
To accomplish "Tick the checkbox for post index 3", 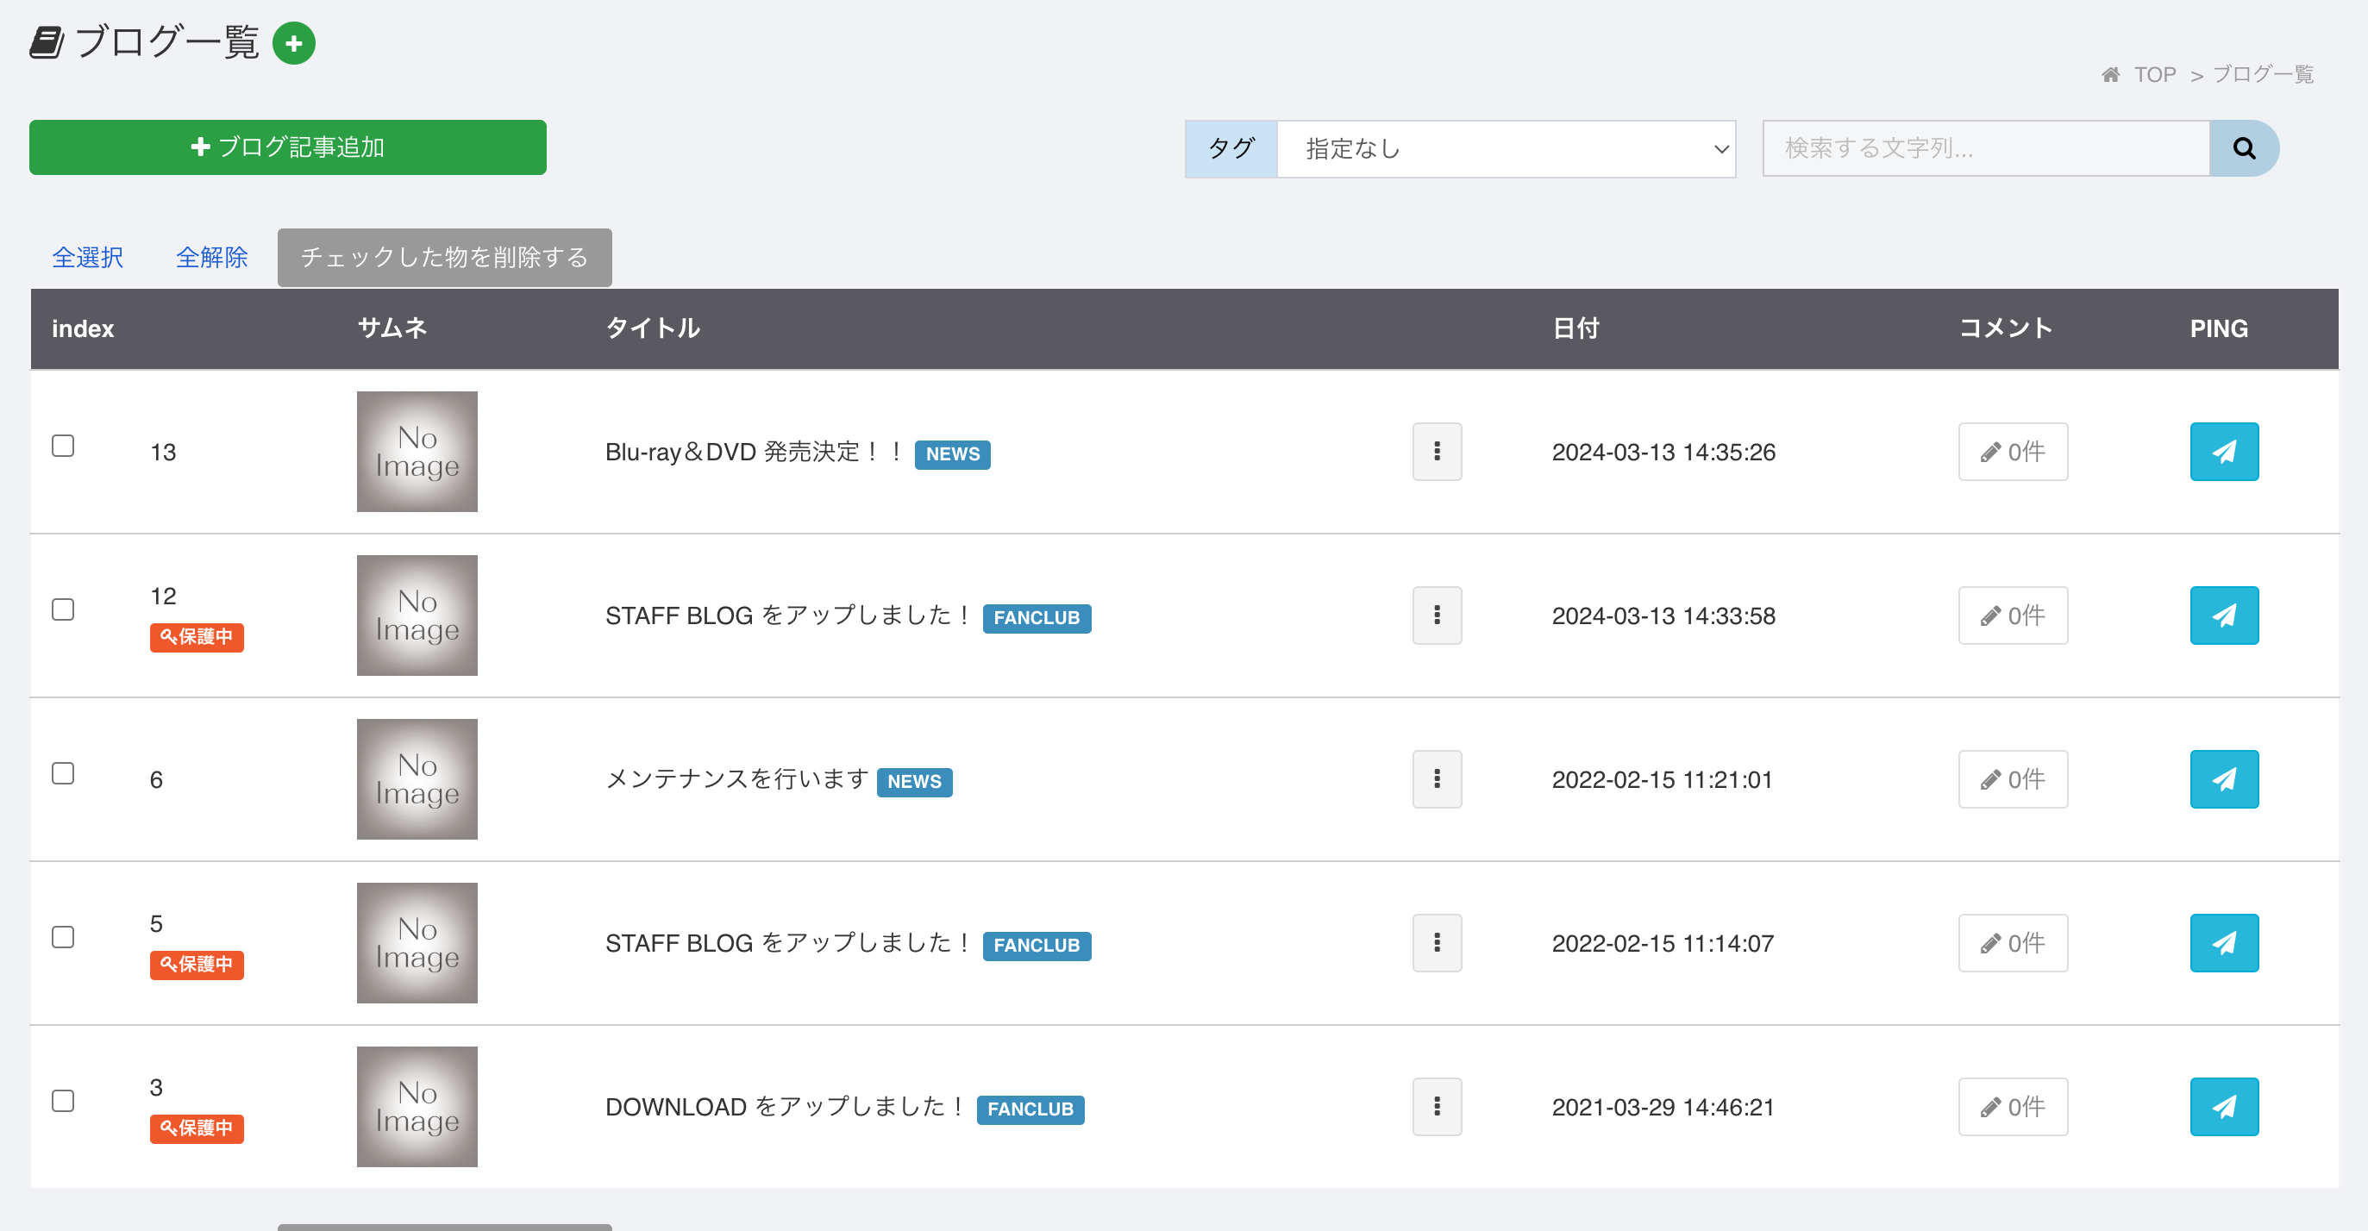I will (62, 1101).
